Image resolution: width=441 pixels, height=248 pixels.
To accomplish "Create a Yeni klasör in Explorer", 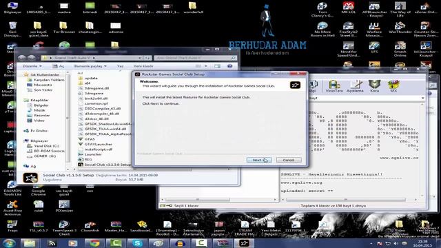I will coord(143,66).
